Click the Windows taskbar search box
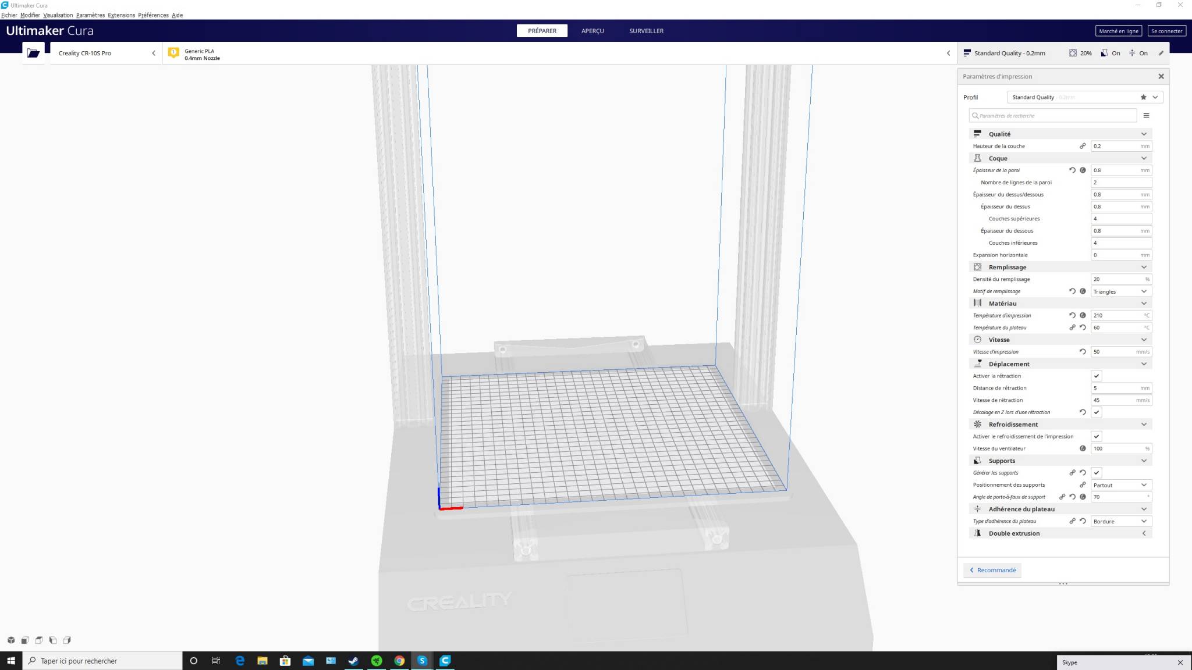The width and height of the screenshot is (1192, 670). tap(102, 661)
